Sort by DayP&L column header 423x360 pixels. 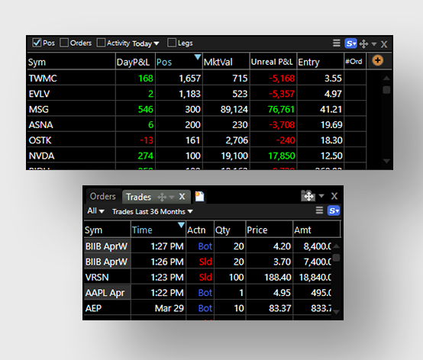[135, 62]
